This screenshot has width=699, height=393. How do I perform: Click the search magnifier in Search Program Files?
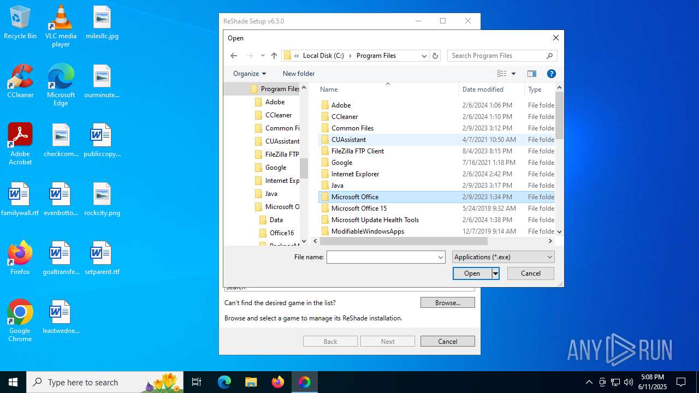coord(549,56)
